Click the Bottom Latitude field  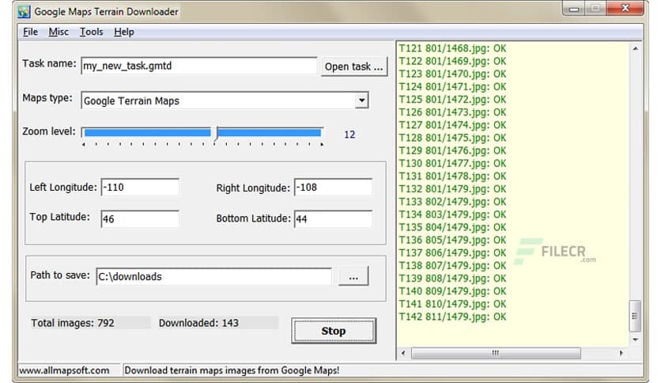point(333,219)
